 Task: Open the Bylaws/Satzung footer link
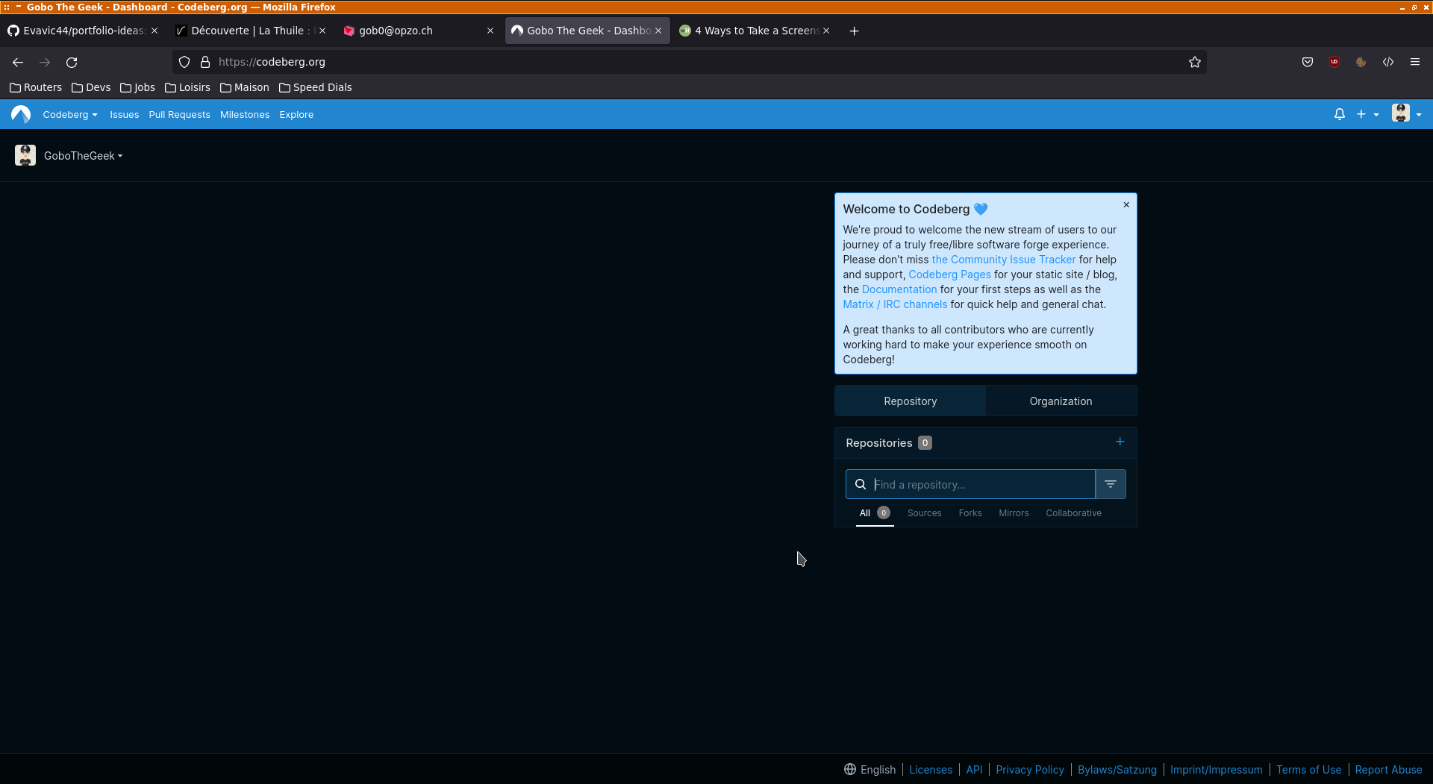tap(1117, 770)
